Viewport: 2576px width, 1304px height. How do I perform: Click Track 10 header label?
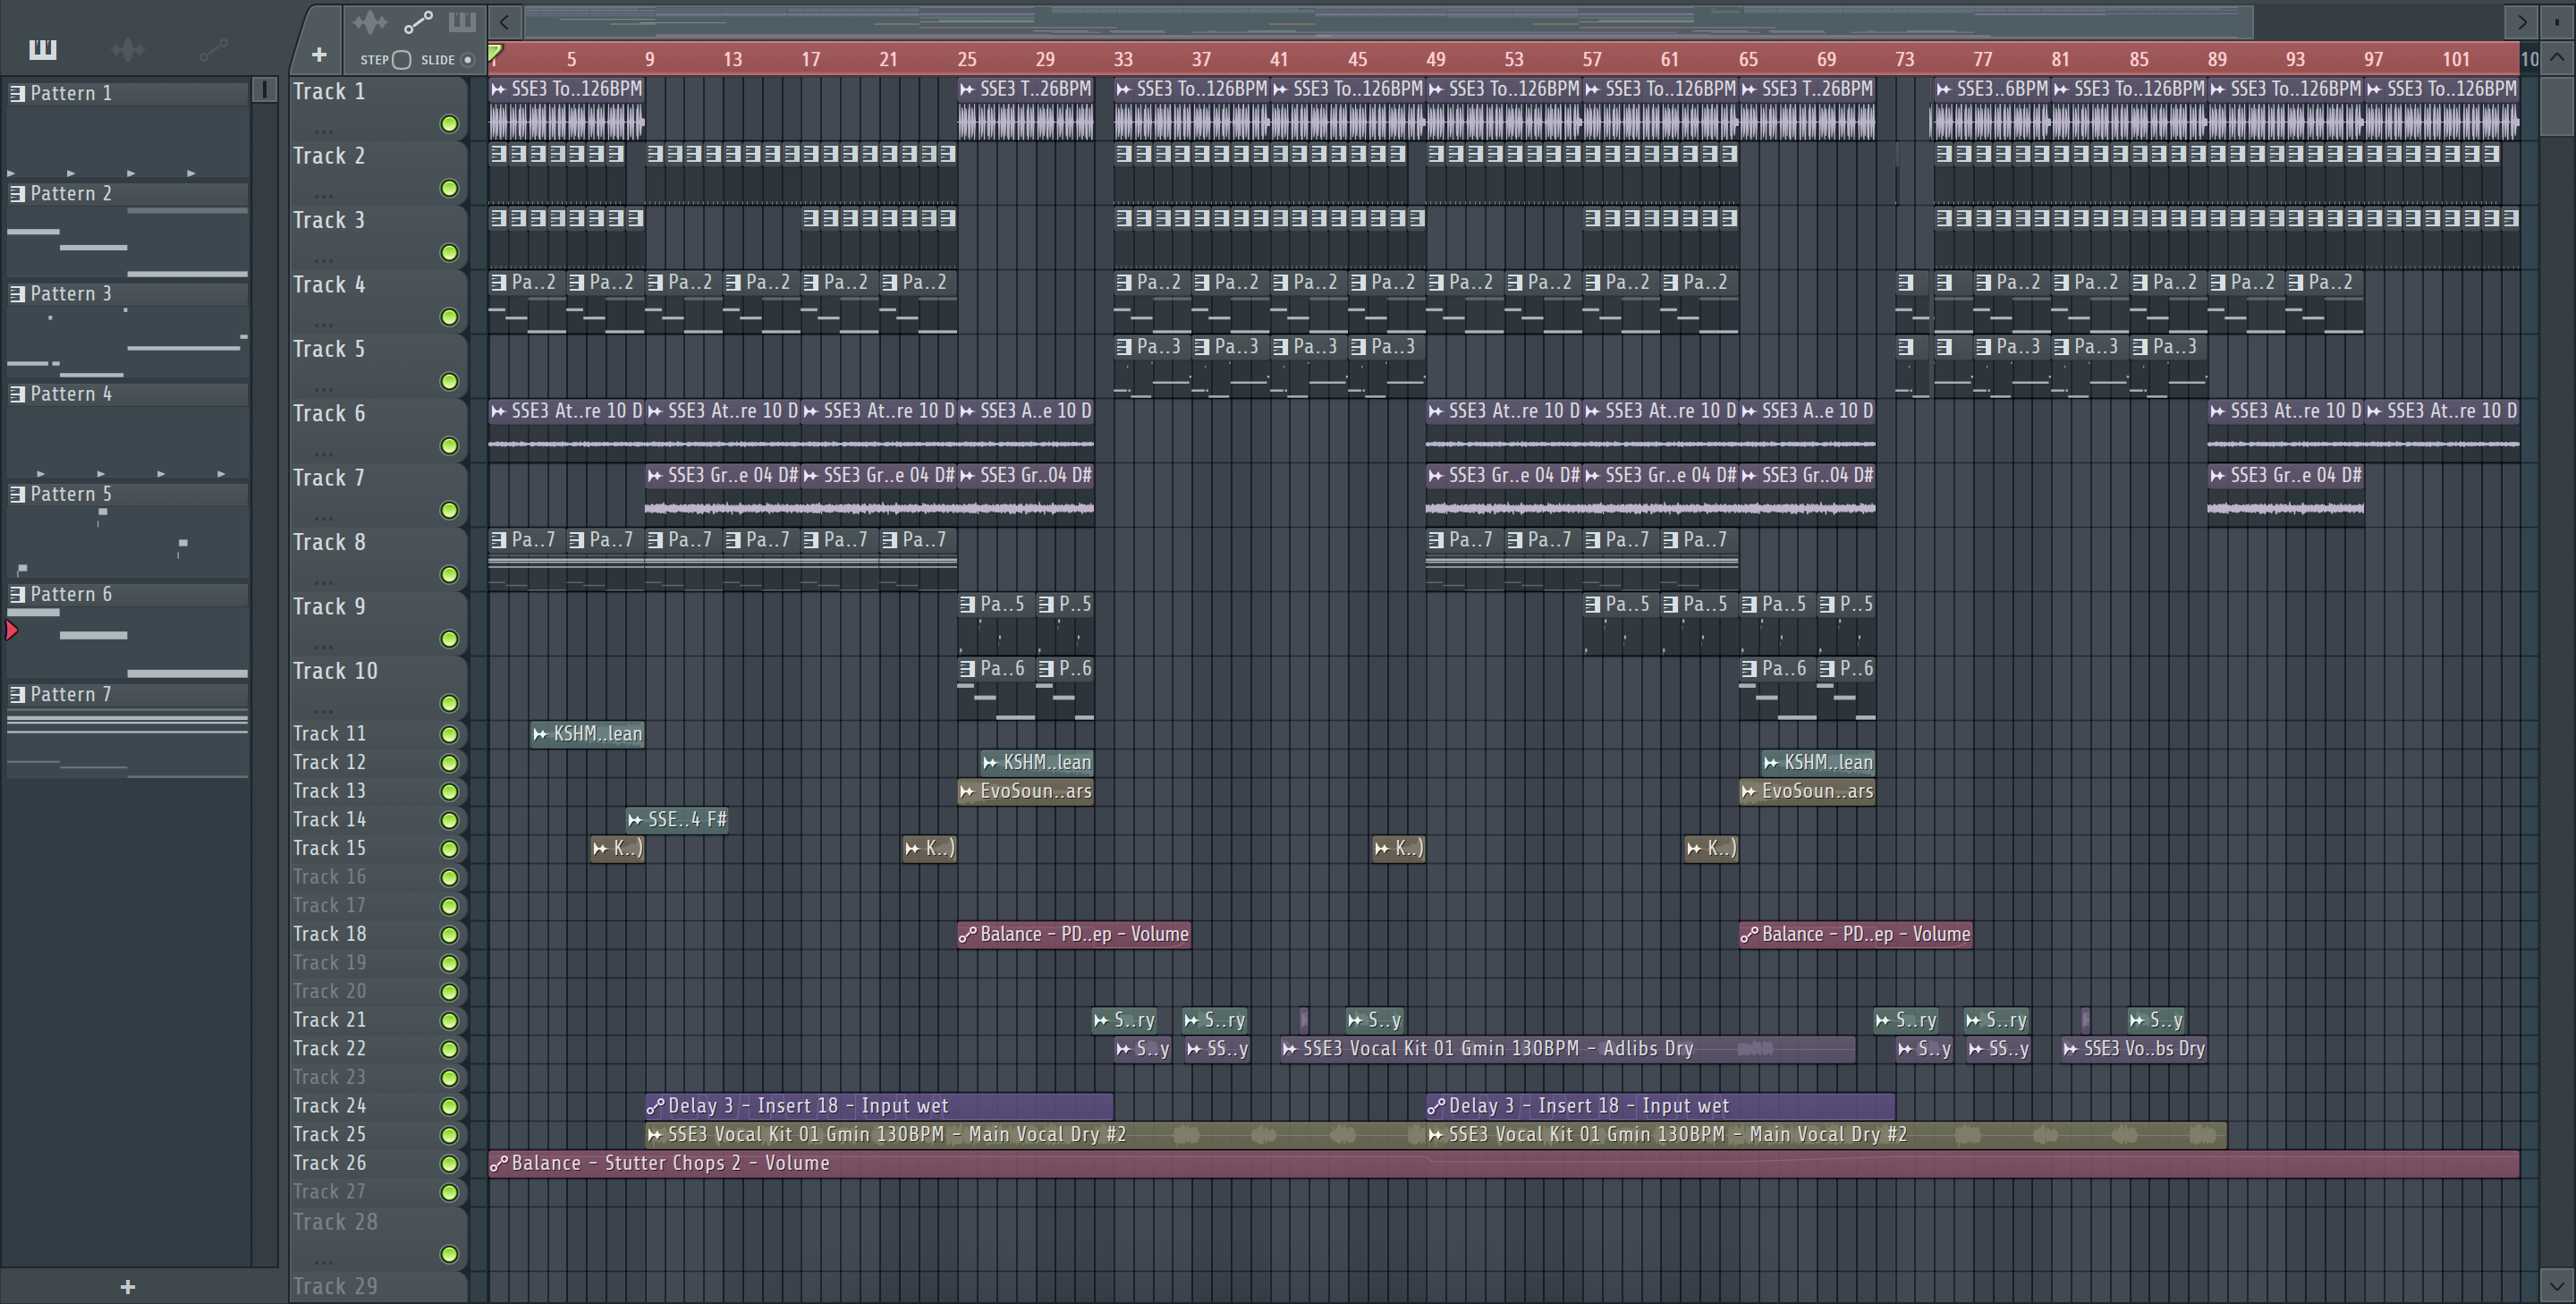[335, 671]
